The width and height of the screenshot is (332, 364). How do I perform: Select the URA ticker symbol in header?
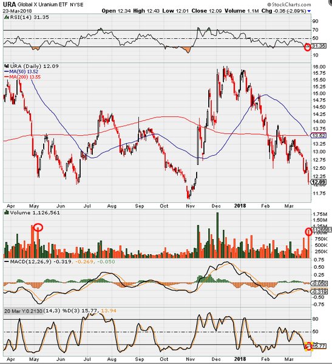(9, 4)
